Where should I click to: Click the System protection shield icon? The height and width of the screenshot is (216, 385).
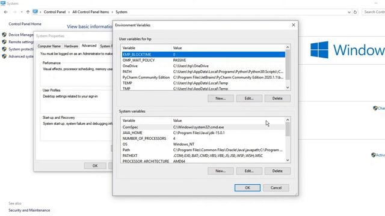(4, 49)
